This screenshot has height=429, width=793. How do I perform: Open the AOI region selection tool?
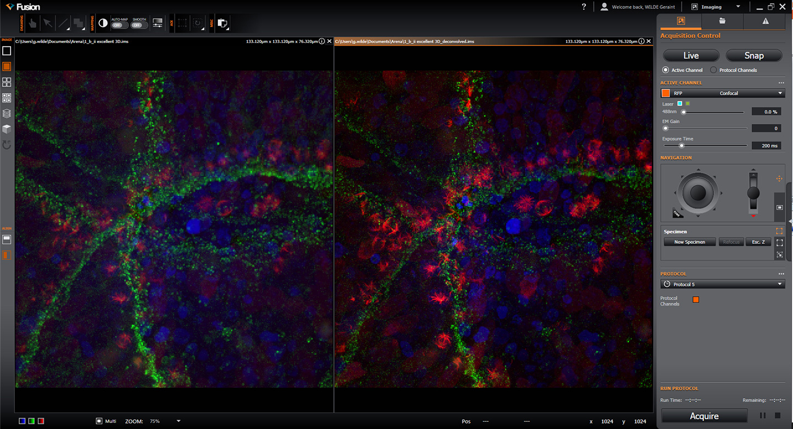(182, 23)
